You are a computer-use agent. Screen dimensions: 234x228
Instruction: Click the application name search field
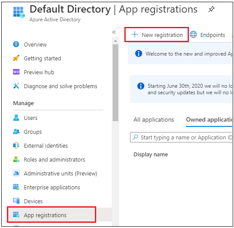point(181,137)
